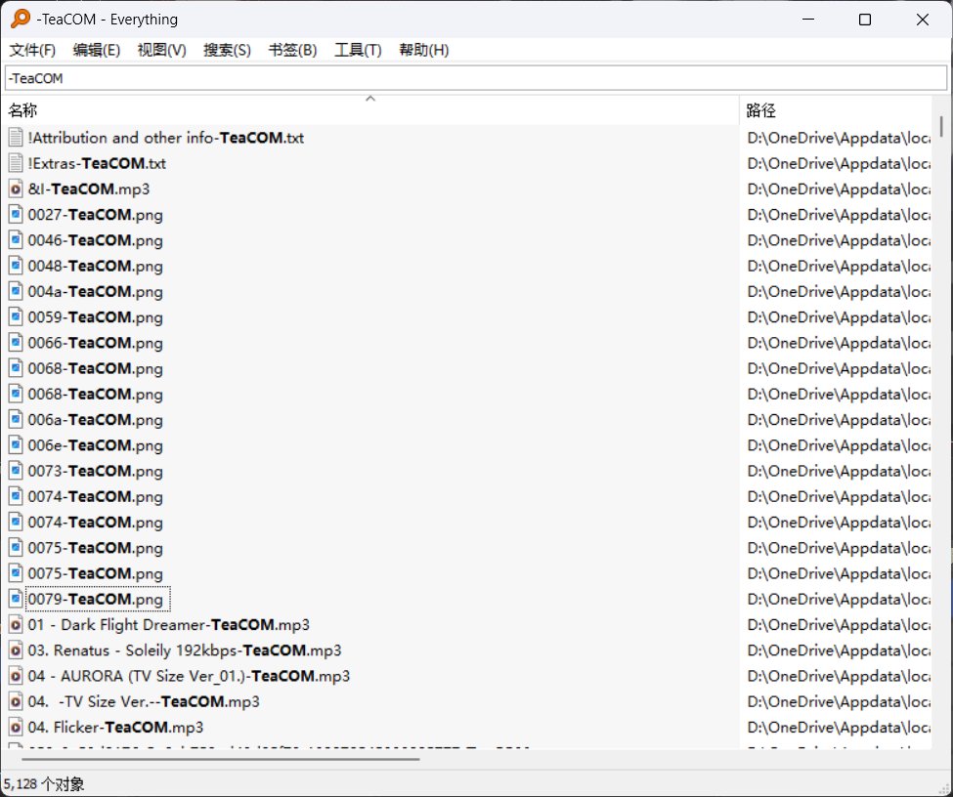Open the 搜索(S) menu
953x797 pixels.
(228, 50)
